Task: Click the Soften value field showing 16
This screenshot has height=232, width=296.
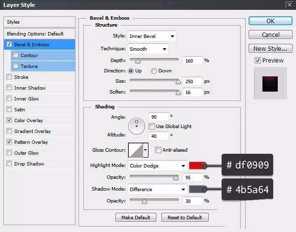Action: (x=192, y=92)
